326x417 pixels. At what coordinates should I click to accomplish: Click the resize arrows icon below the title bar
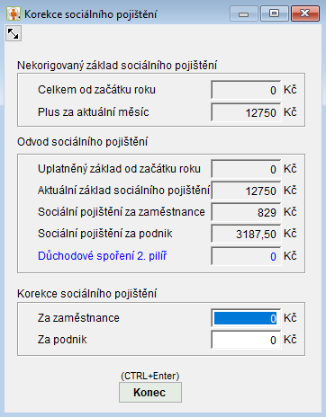pyautogui.click(x=14, y=33)
